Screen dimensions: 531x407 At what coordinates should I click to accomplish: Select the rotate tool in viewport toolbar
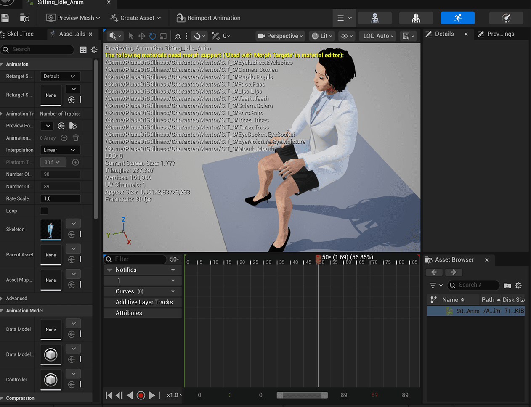pos(152,36)
